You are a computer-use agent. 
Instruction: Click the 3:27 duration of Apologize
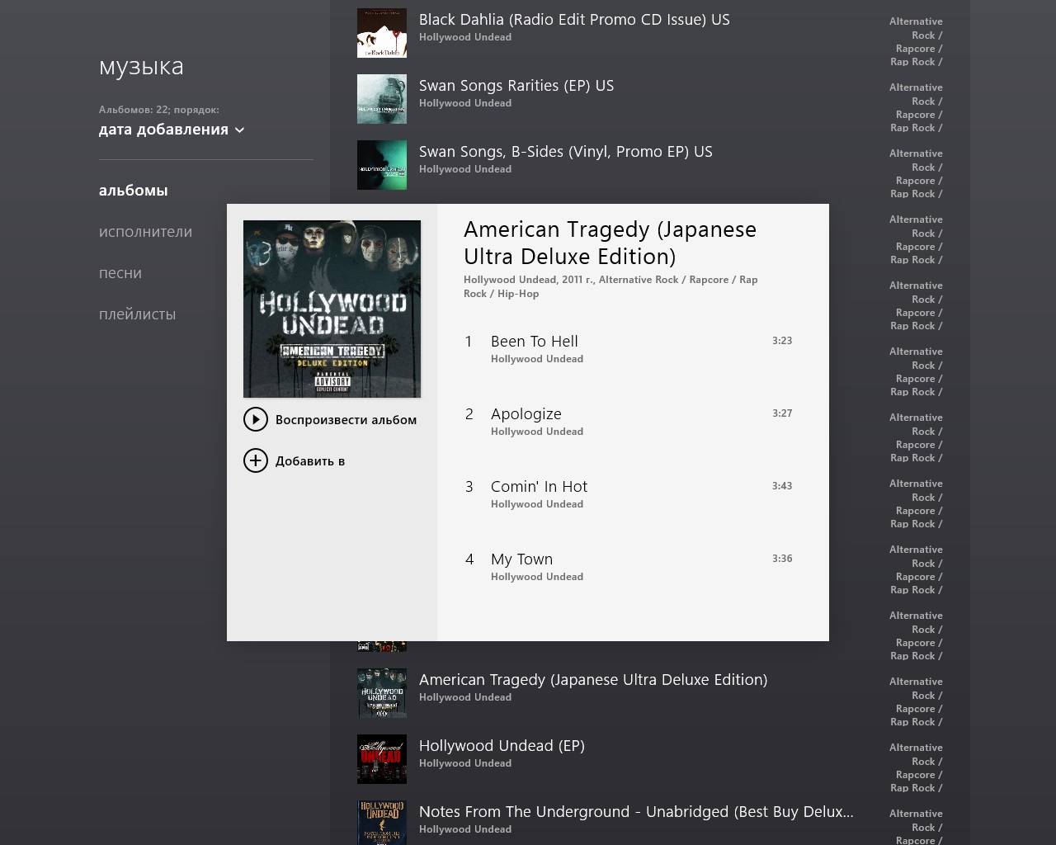782,413
